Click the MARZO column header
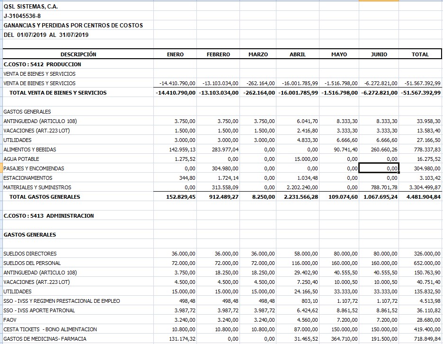This screenshot has width=443, height=344. [x=258, y=54]
